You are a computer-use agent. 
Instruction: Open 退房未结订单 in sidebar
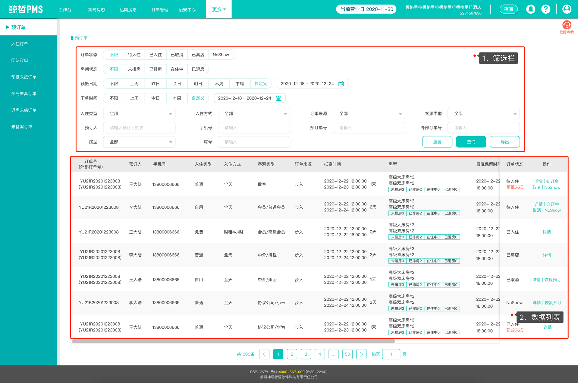click(28, 110)
